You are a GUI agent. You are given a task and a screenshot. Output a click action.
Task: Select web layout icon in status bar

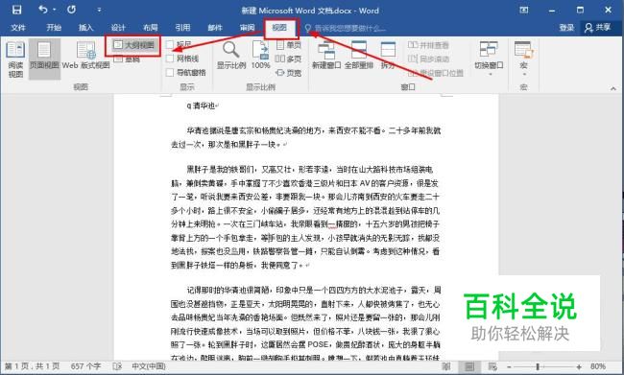pyautogui.click(x=492, y=366)
